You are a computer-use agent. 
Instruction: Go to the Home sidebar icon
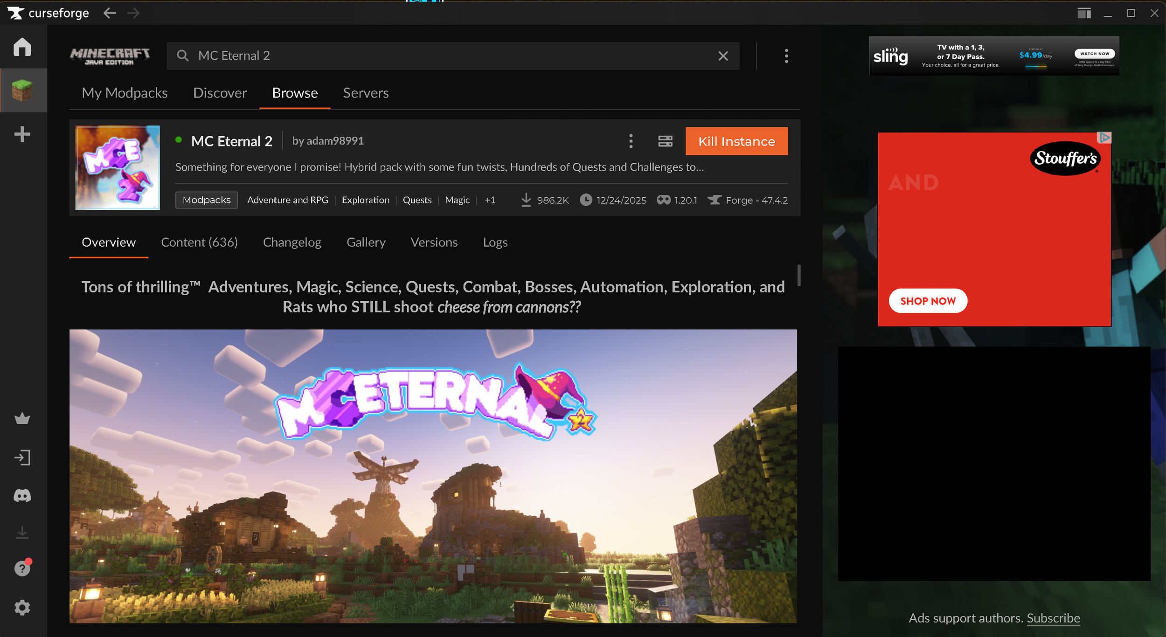pos(22,47)
